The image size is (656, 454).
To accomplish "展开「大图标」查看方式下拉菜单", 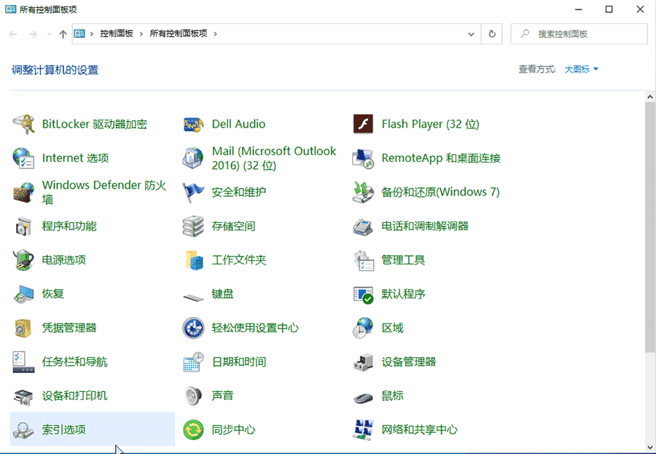I will 581,69.
